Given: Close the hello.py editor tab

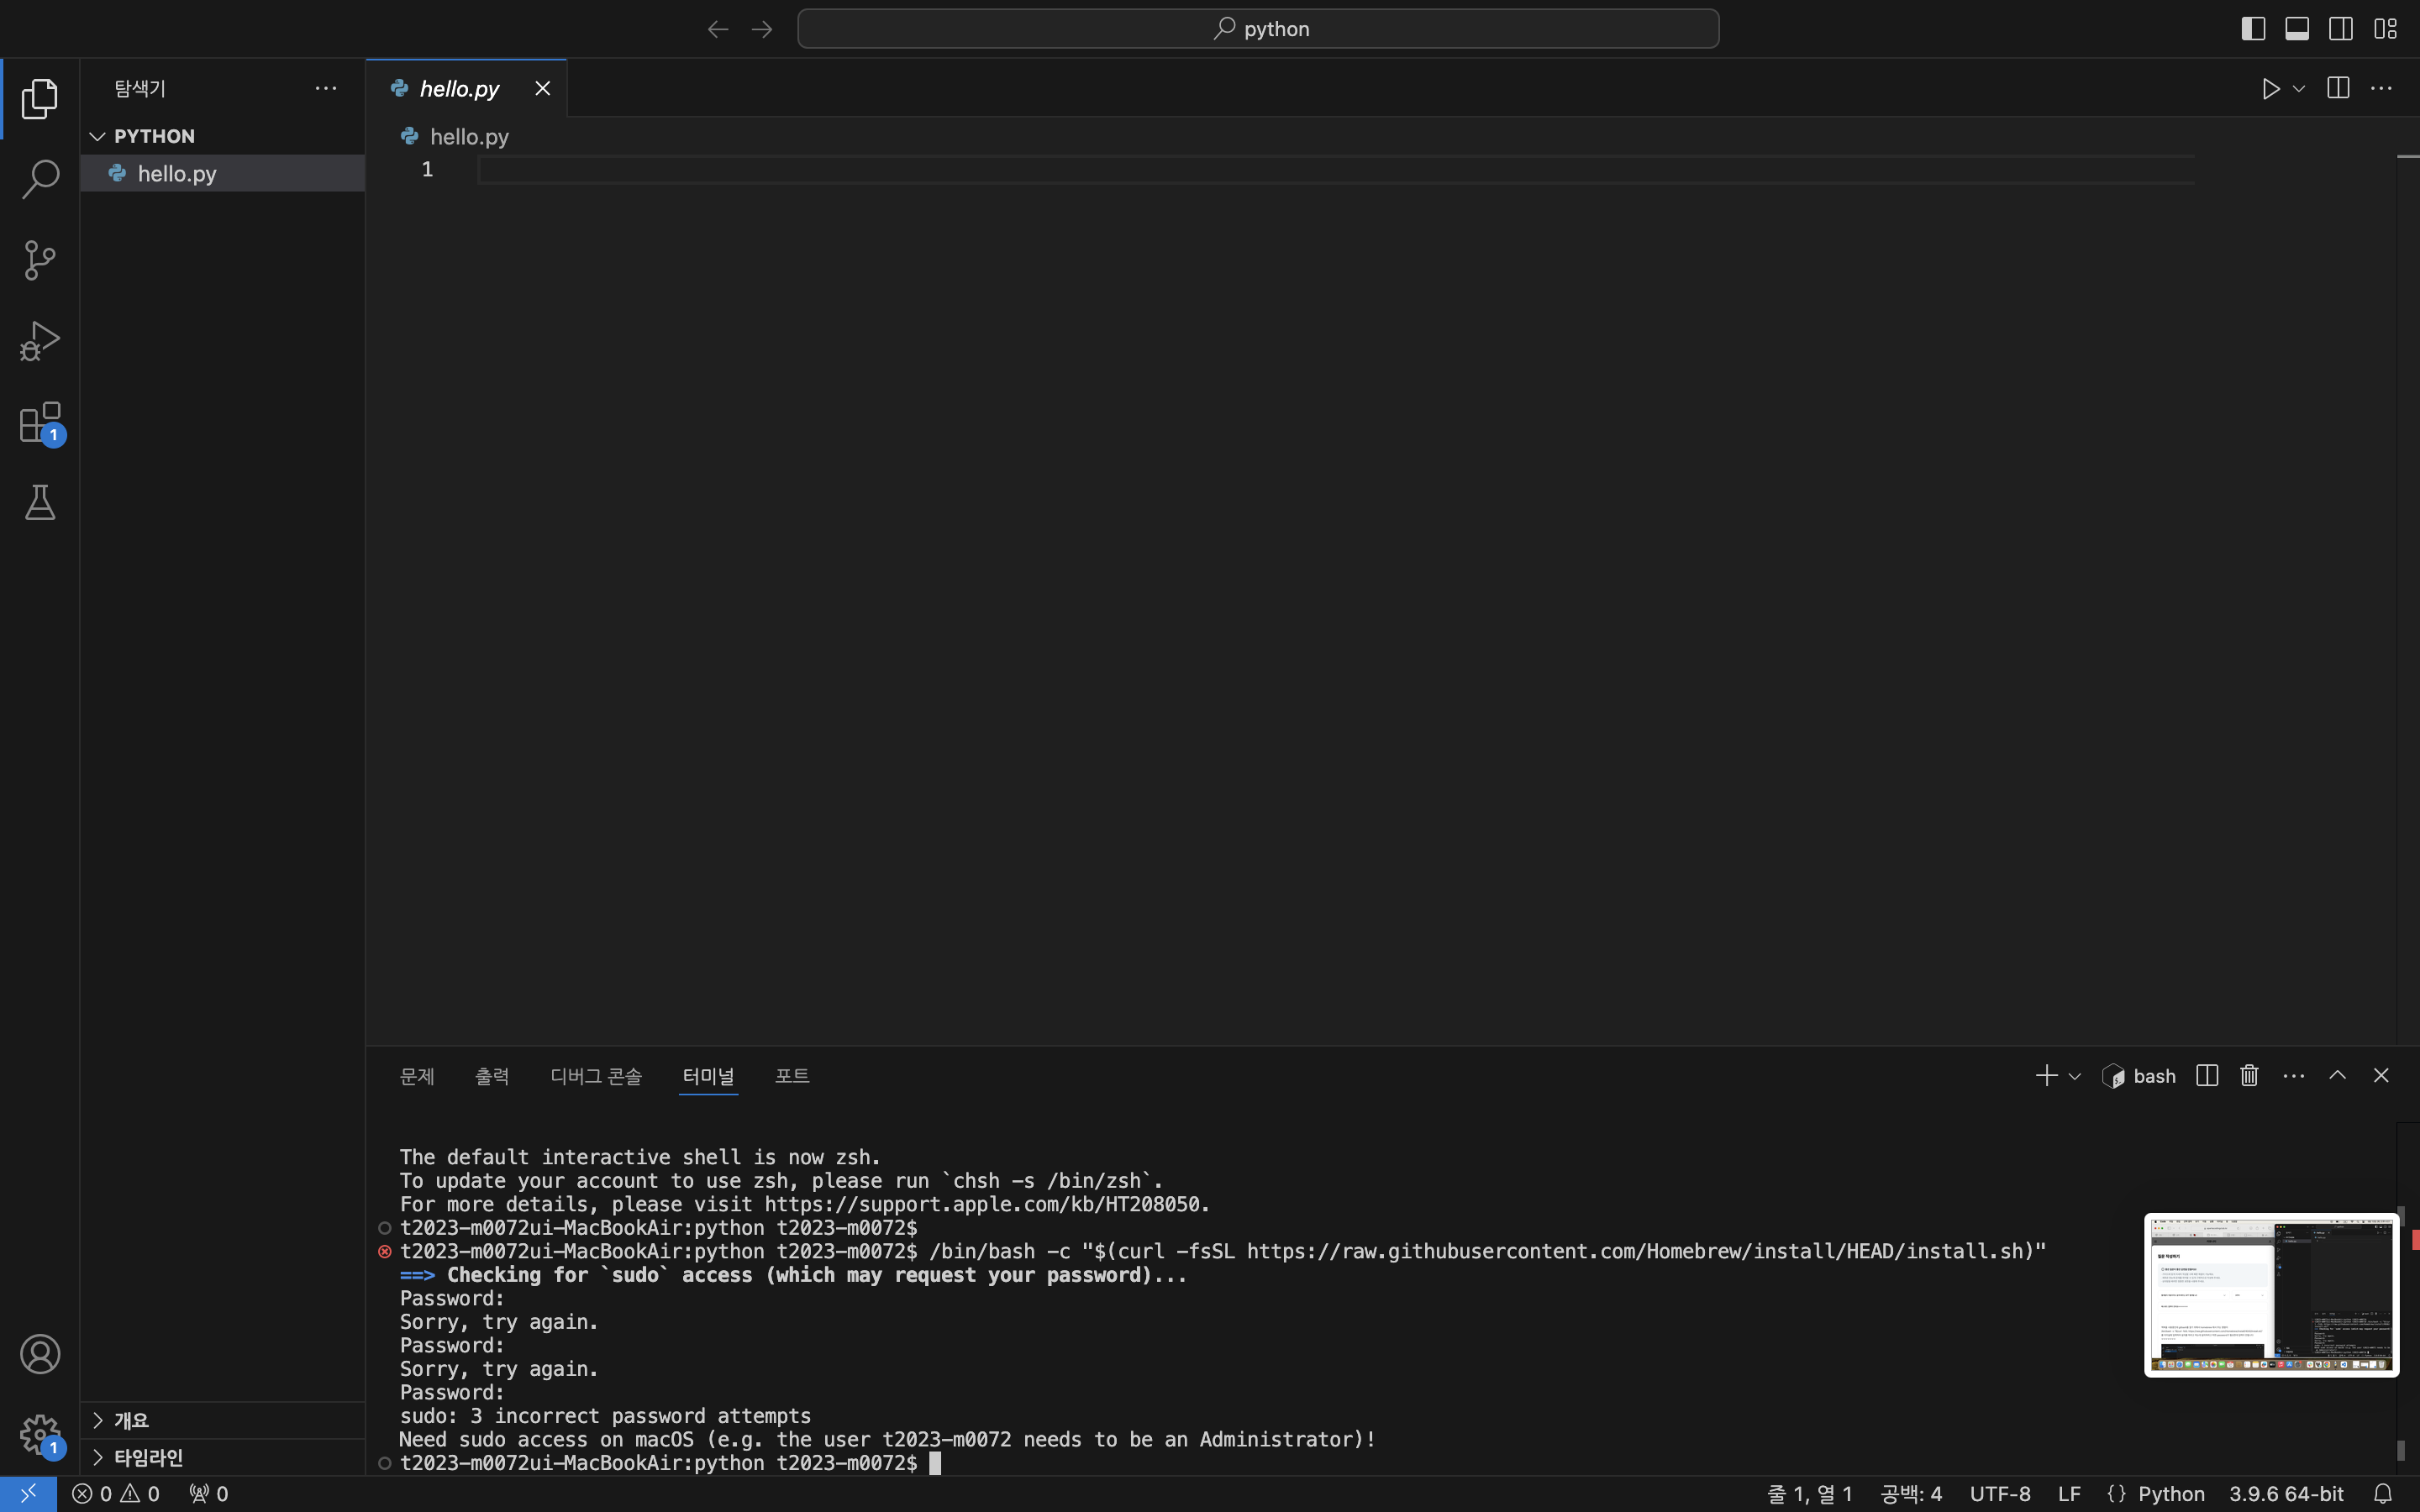Looking at the screenshot, I should tap(543, 89).
